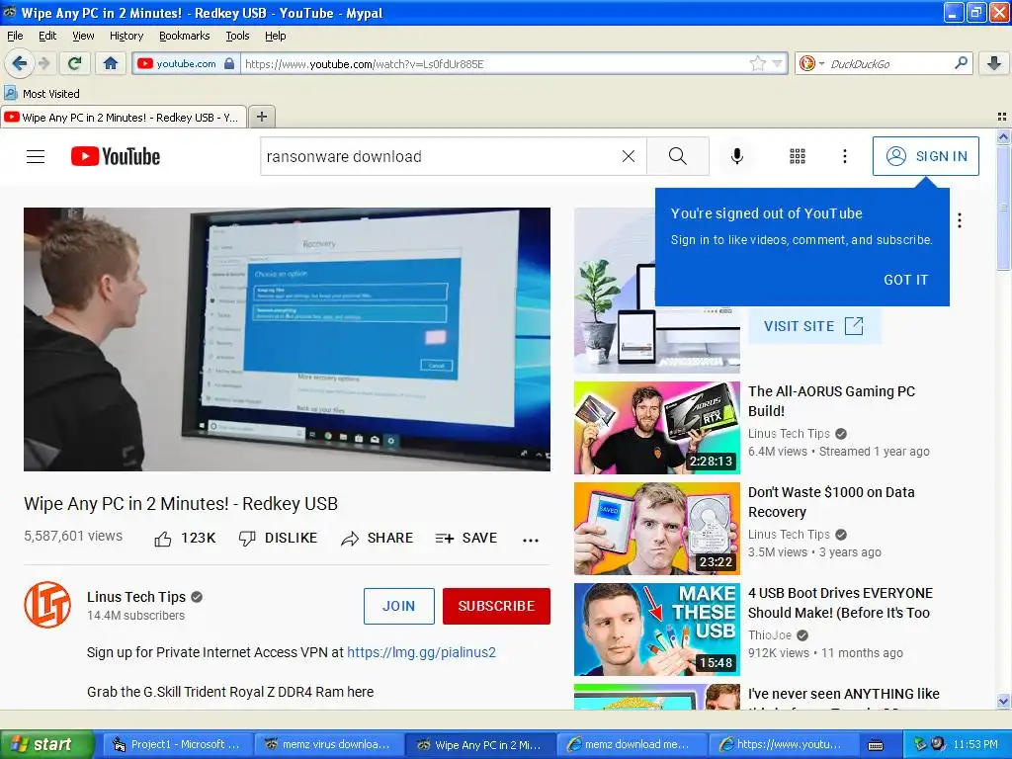Click SAVE to add to playlist

(466, 539)
